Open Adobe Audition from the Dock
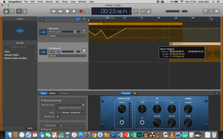The height and width of the screenshot is (139, 223). click(139, 135)
